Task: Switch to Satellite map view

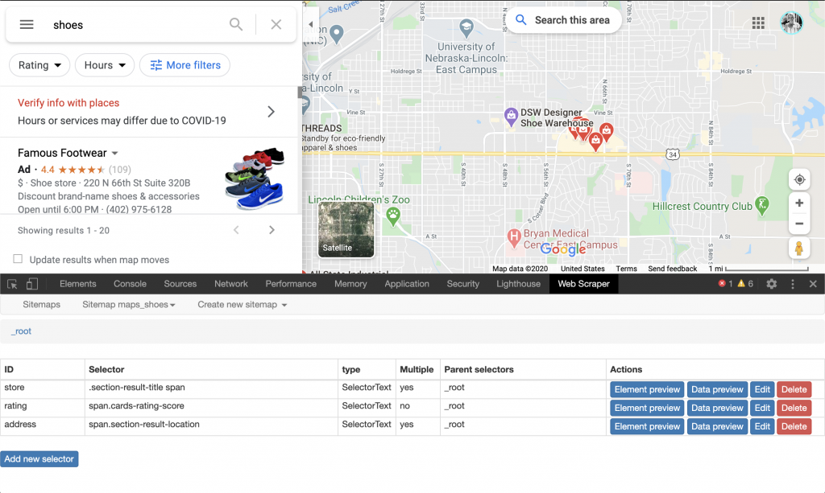Action: 346,229
